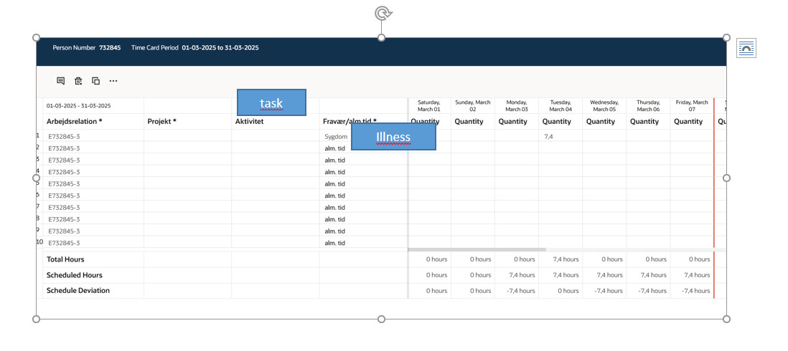Click the "Wednesday, March 05" day header

point(604,106)
